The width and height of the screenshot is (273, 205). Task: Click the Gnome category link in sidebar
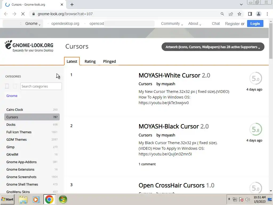12,96
